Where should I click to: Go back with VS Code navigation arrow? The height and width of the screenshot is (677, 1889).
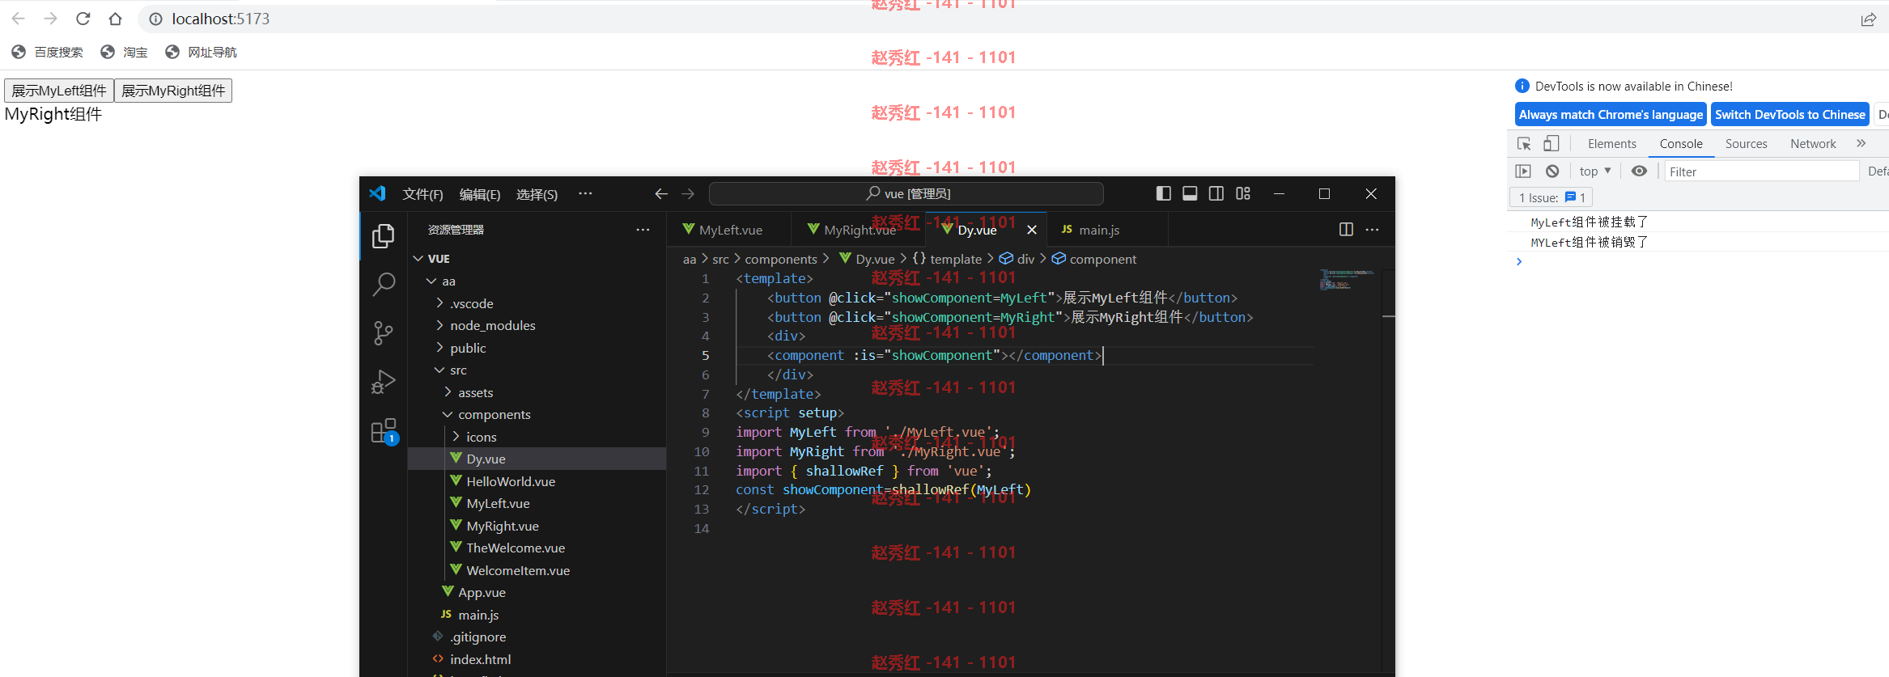click(x=661, y=194)
